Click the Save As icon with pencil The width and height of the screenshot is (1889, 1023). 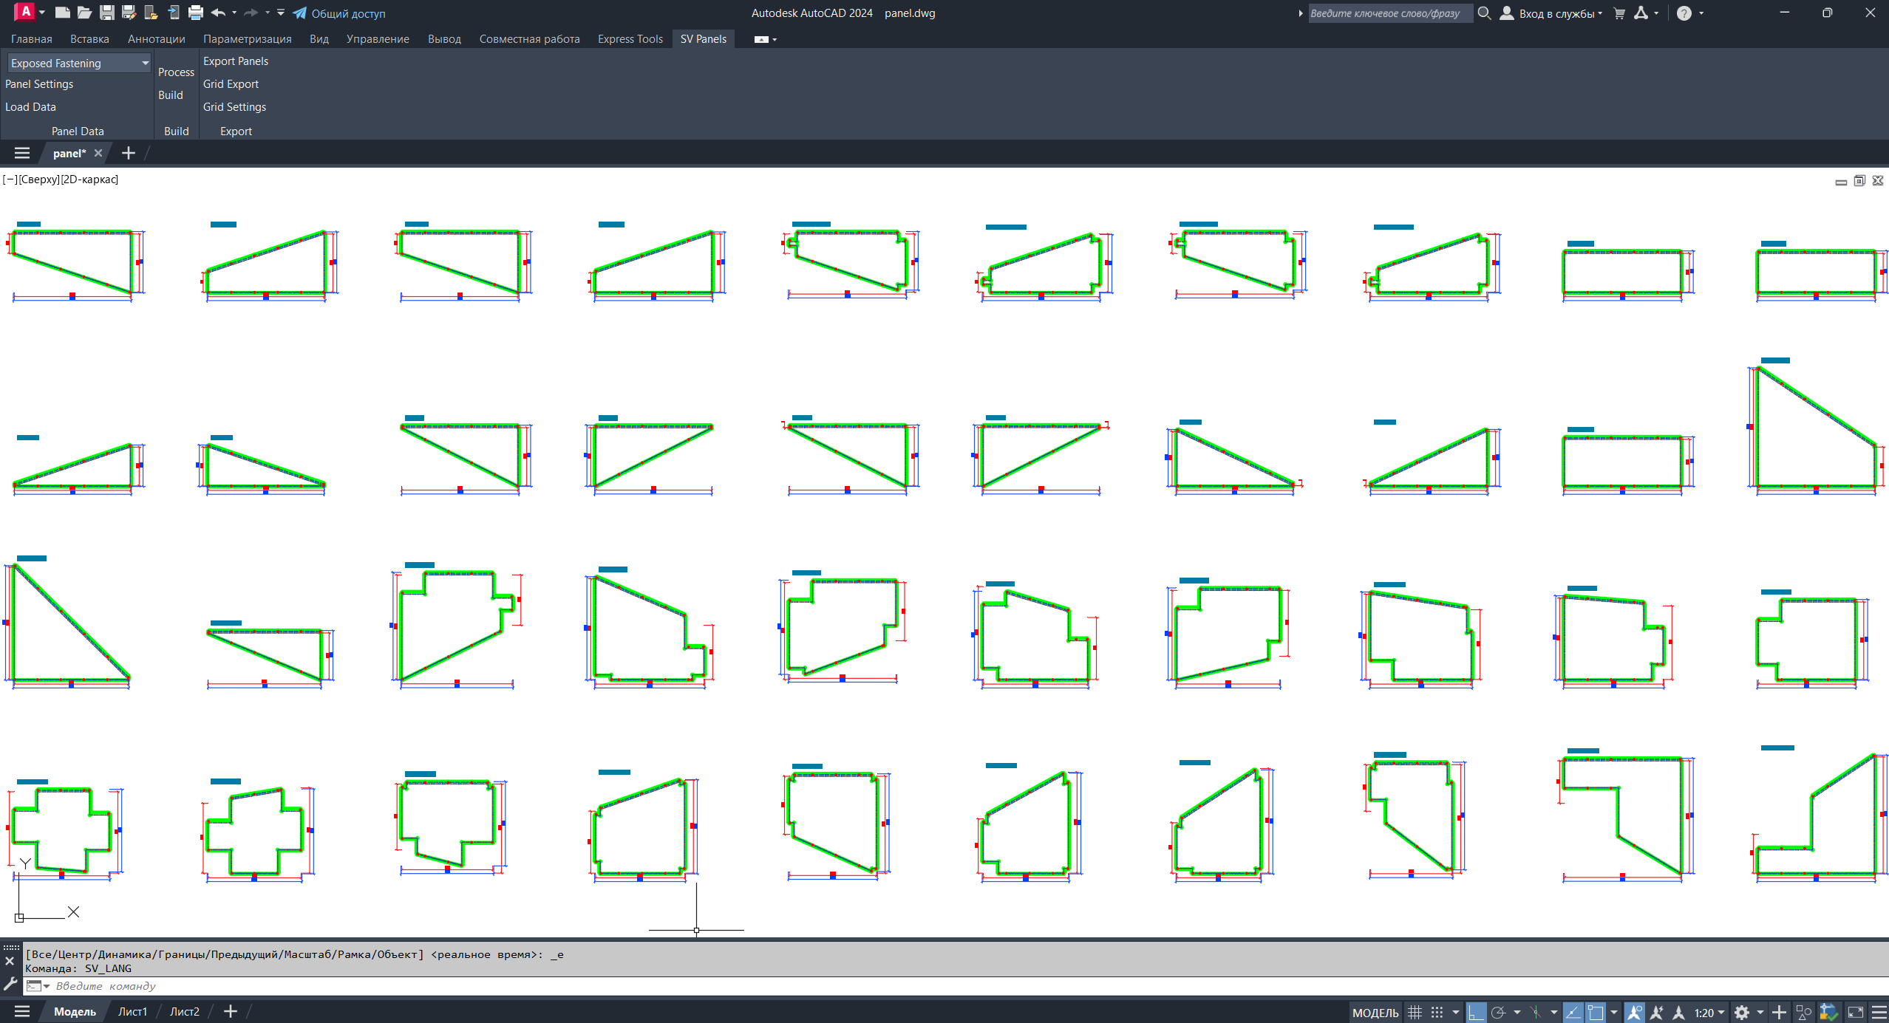coord(129,13)
